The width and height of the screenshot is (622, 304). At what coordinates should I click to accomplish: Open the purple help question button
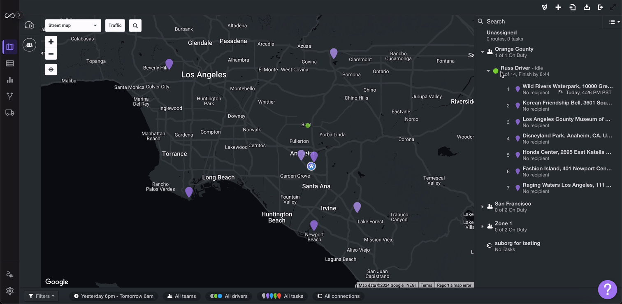608,290
